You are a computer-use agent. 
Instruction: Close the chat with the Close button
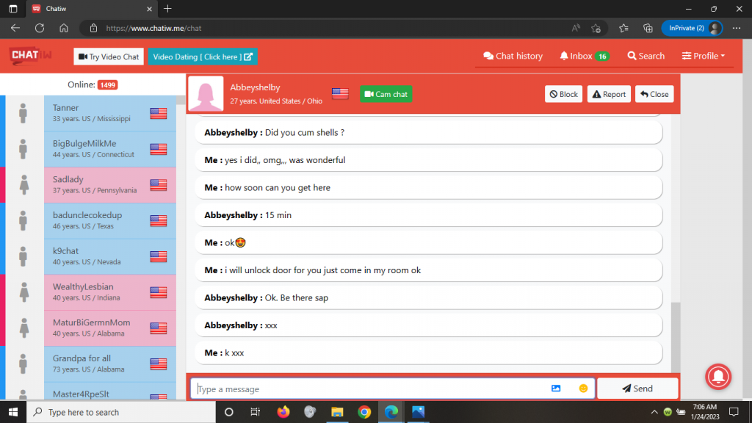click(654, 94)
